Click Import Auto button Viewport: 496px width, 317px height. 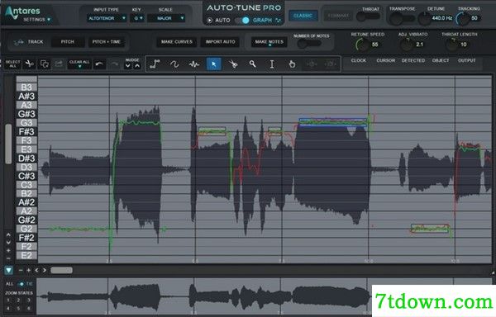click(220, 42)
